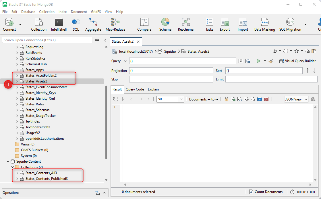This screenshot has width=321, height=199.
Task: Open the query settings braces-gear icon
Action: (248, 61)
